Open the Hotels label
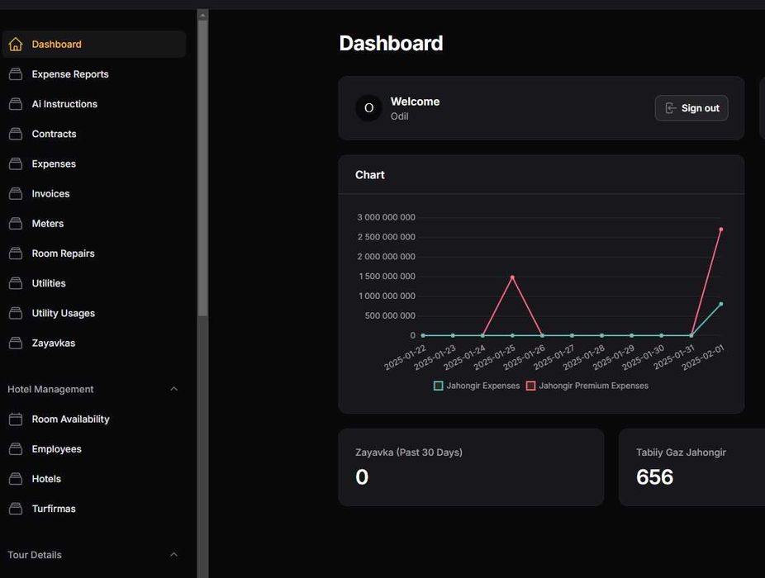 click(x=46, y=479)
